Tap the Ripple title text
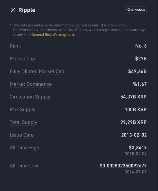The image size is (158, 191). tap(27, 10)
